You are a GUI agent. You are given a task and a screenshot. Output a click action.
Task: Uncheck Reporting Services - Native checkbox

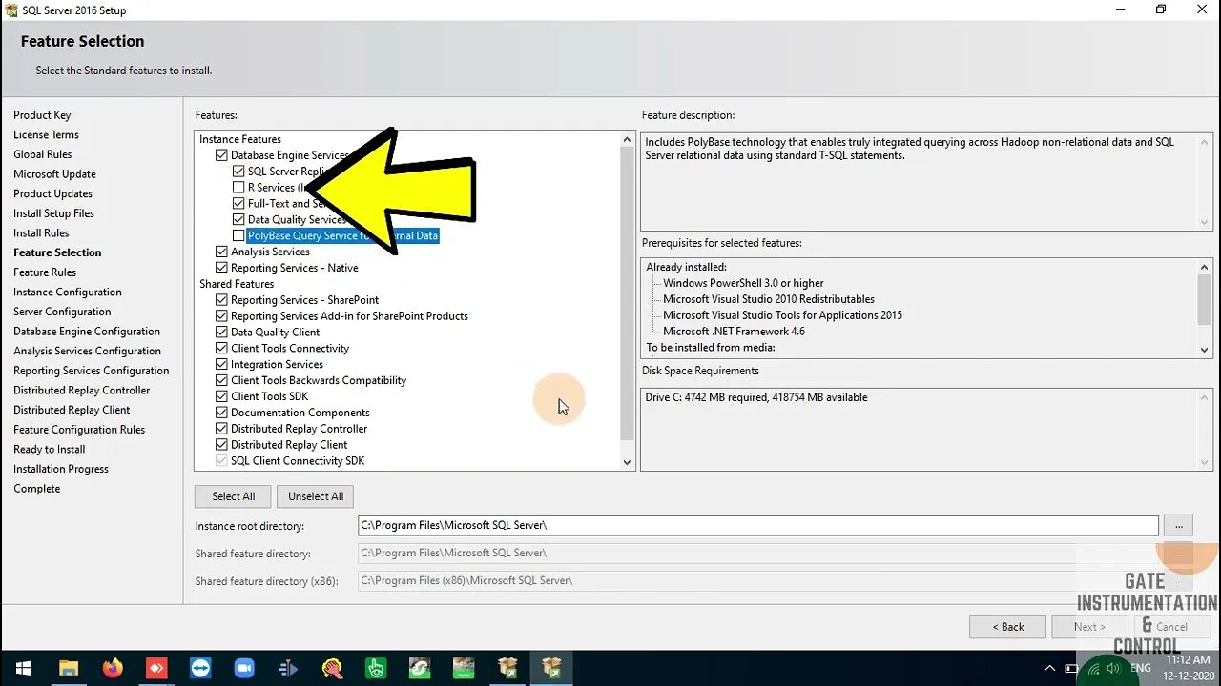click(x=222, y=268)
